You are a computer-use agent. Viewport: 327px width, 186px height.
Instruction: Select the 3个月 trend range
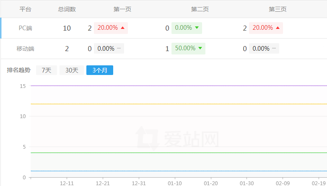(x=99, y=70)
